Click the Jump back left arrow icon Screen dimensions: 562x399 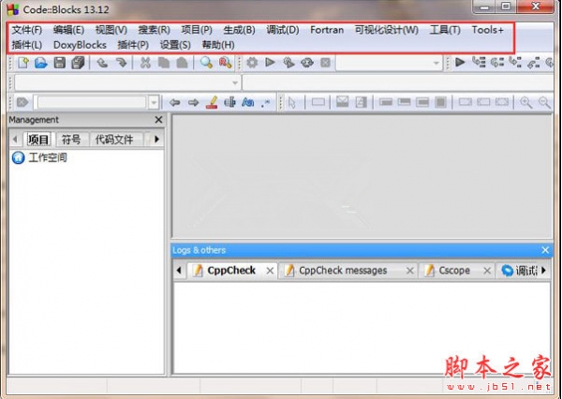click(174, 102)
